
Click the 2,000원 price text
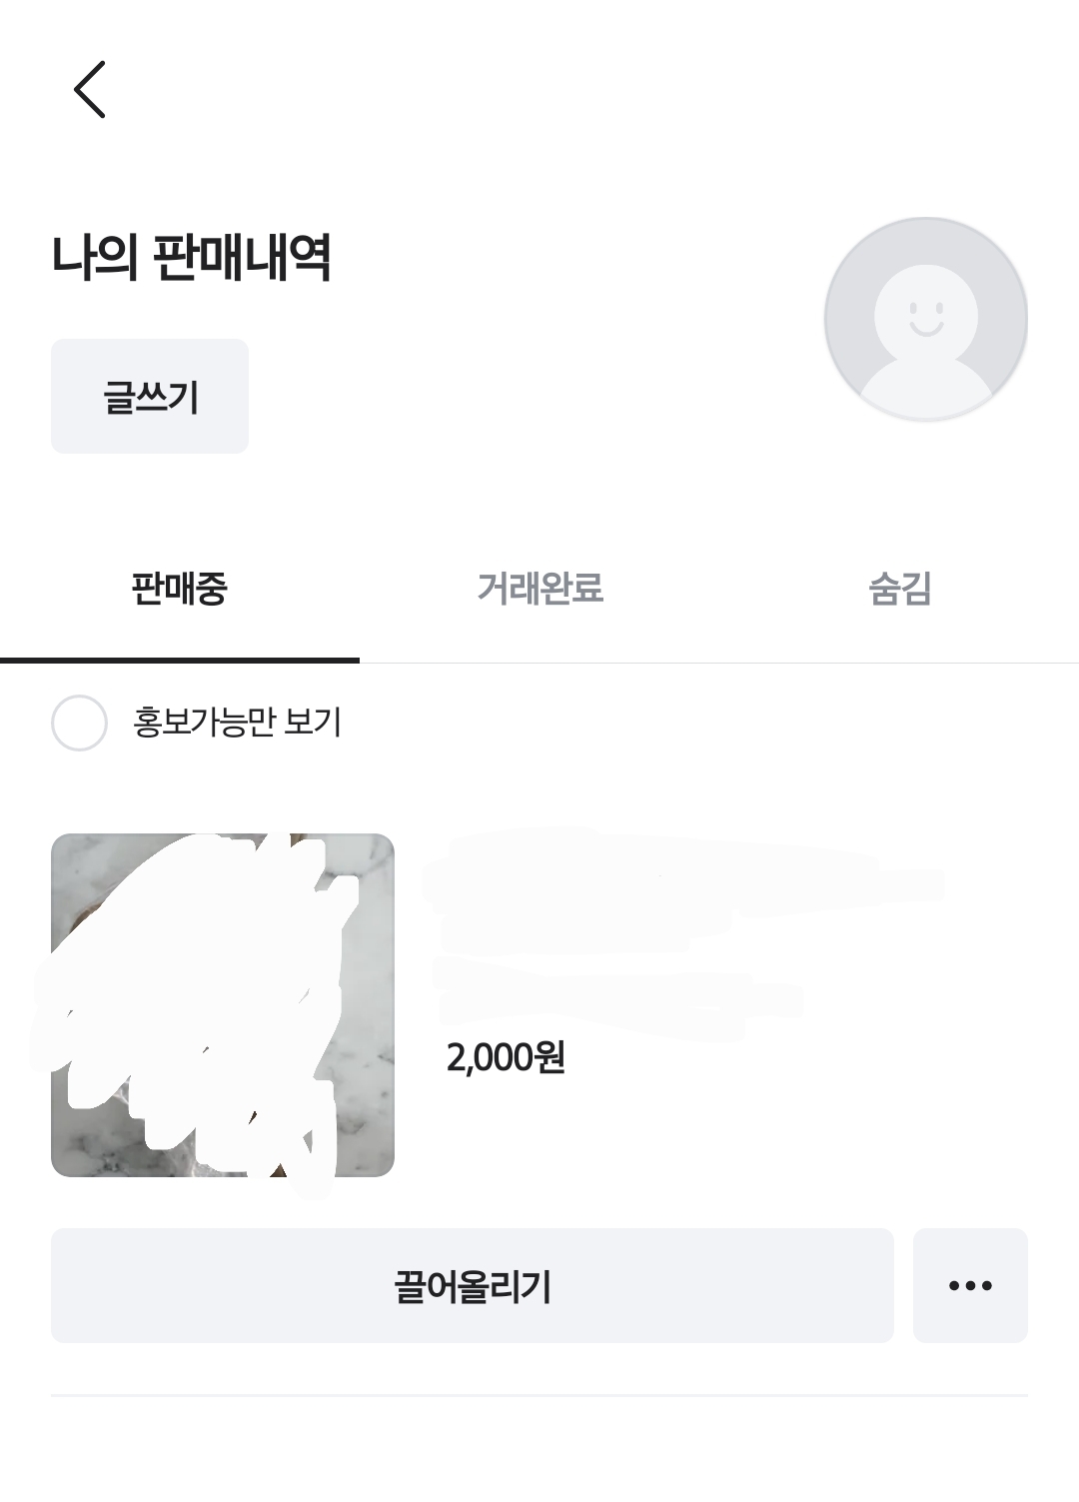[506, 1057]
